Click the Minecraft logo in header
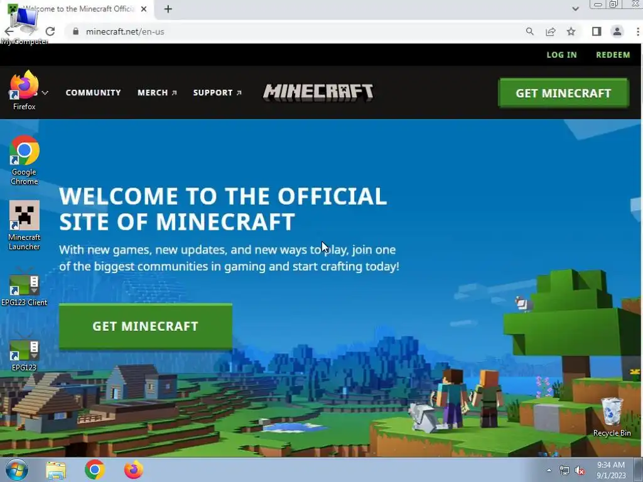 318,93
